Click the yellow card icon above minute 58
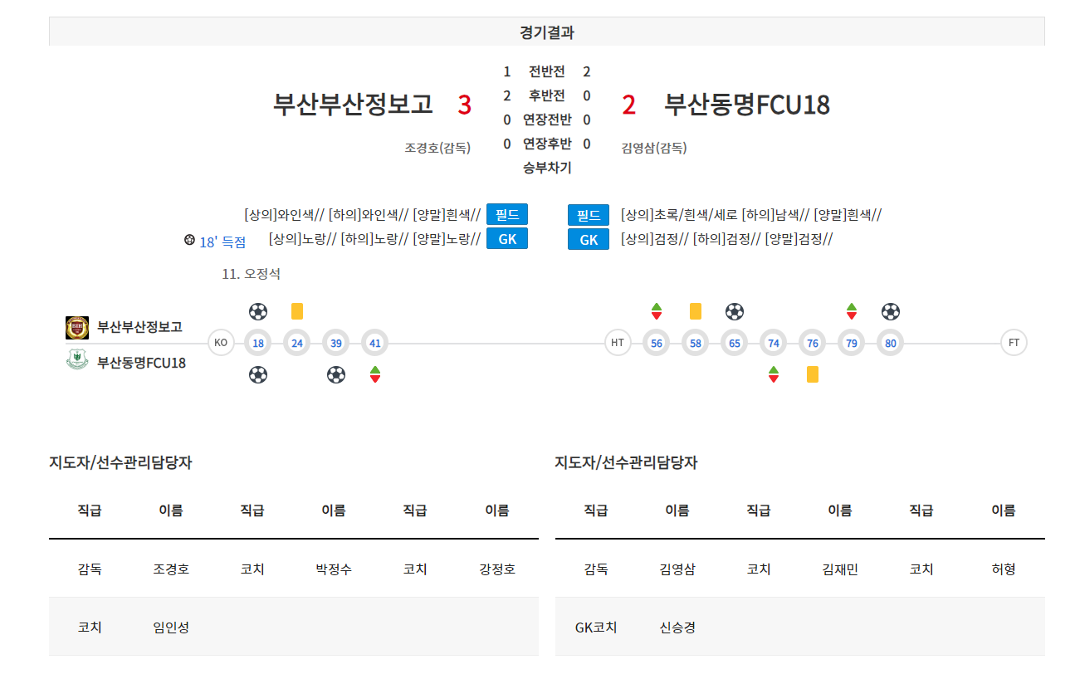The width and height of the screenshot is (1075, 674). point(696,311)
